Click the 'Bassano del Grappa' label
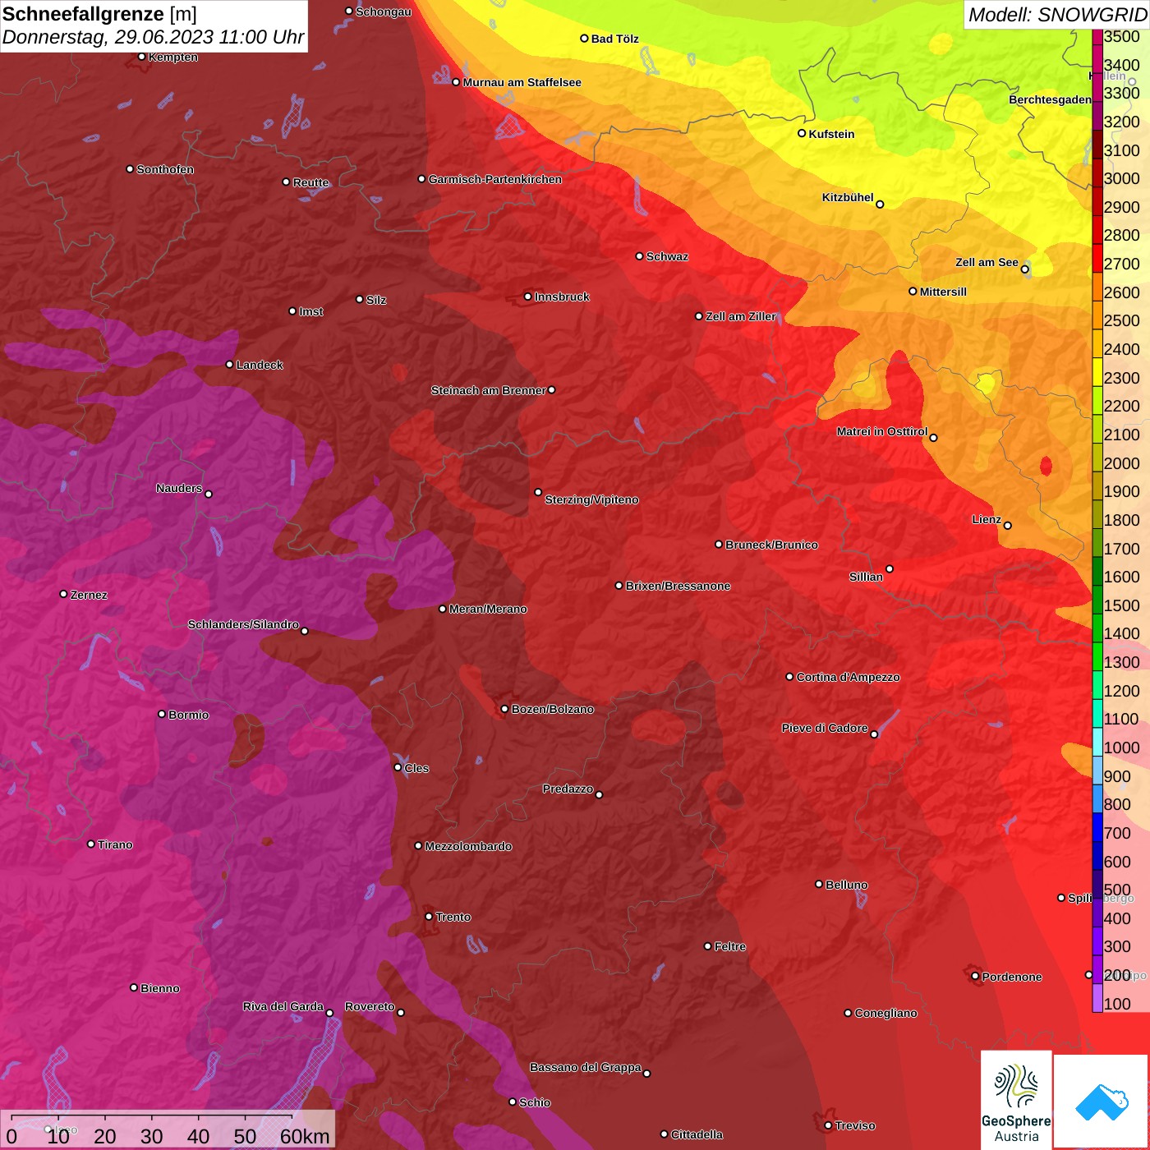The width and height of the screenshot is (1150, 1150). click(x=586, y=1067)
